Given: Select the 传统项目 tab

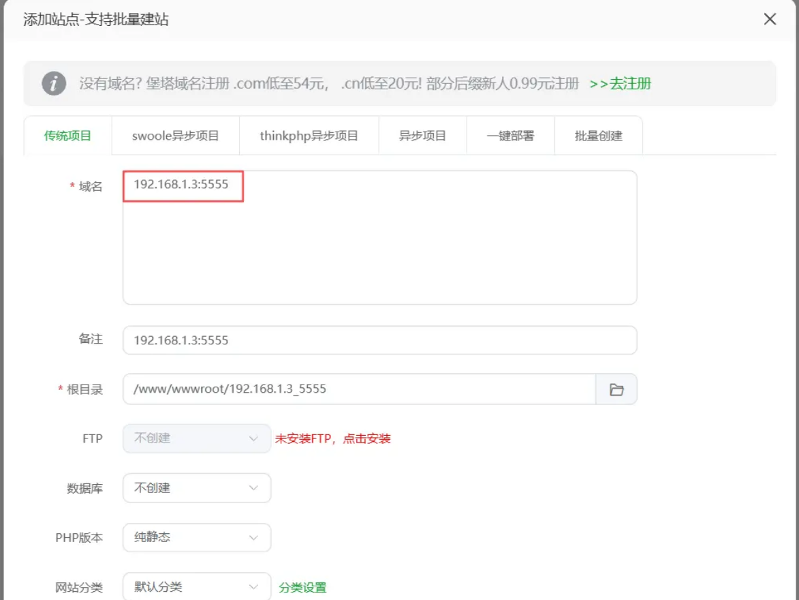Looking at the screenshot, I should click(x=67, y=136).
